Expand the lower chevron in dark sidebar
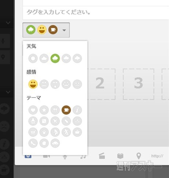This screenshot has height=178, width=169. pos(8,92)
